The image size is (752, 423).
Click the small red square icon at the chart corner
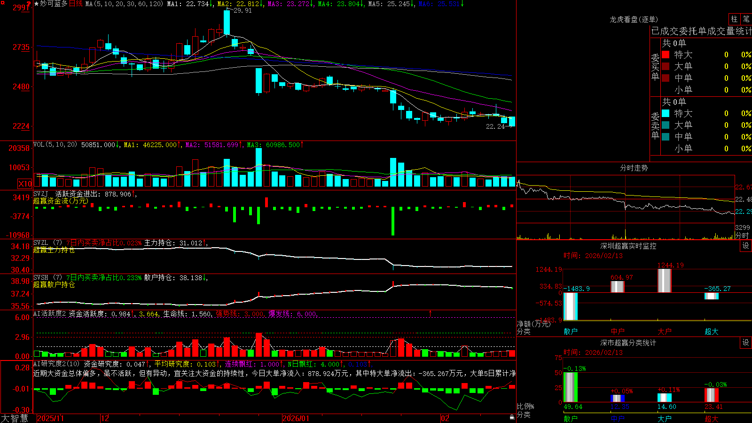2,2
